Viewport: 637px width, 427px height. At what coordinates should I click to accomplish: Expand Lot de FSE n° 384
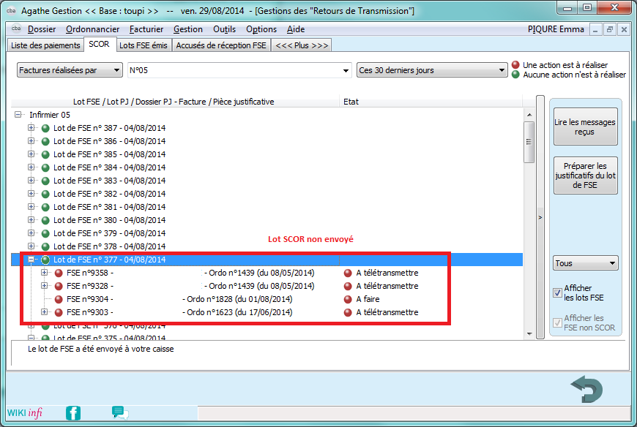(x=31, y=167)
